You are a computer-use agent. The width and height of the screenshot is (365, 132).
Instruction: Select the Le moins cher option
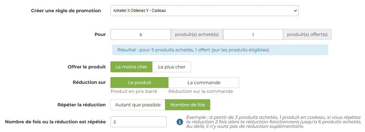pyautogui.click(x=131, y=67)
